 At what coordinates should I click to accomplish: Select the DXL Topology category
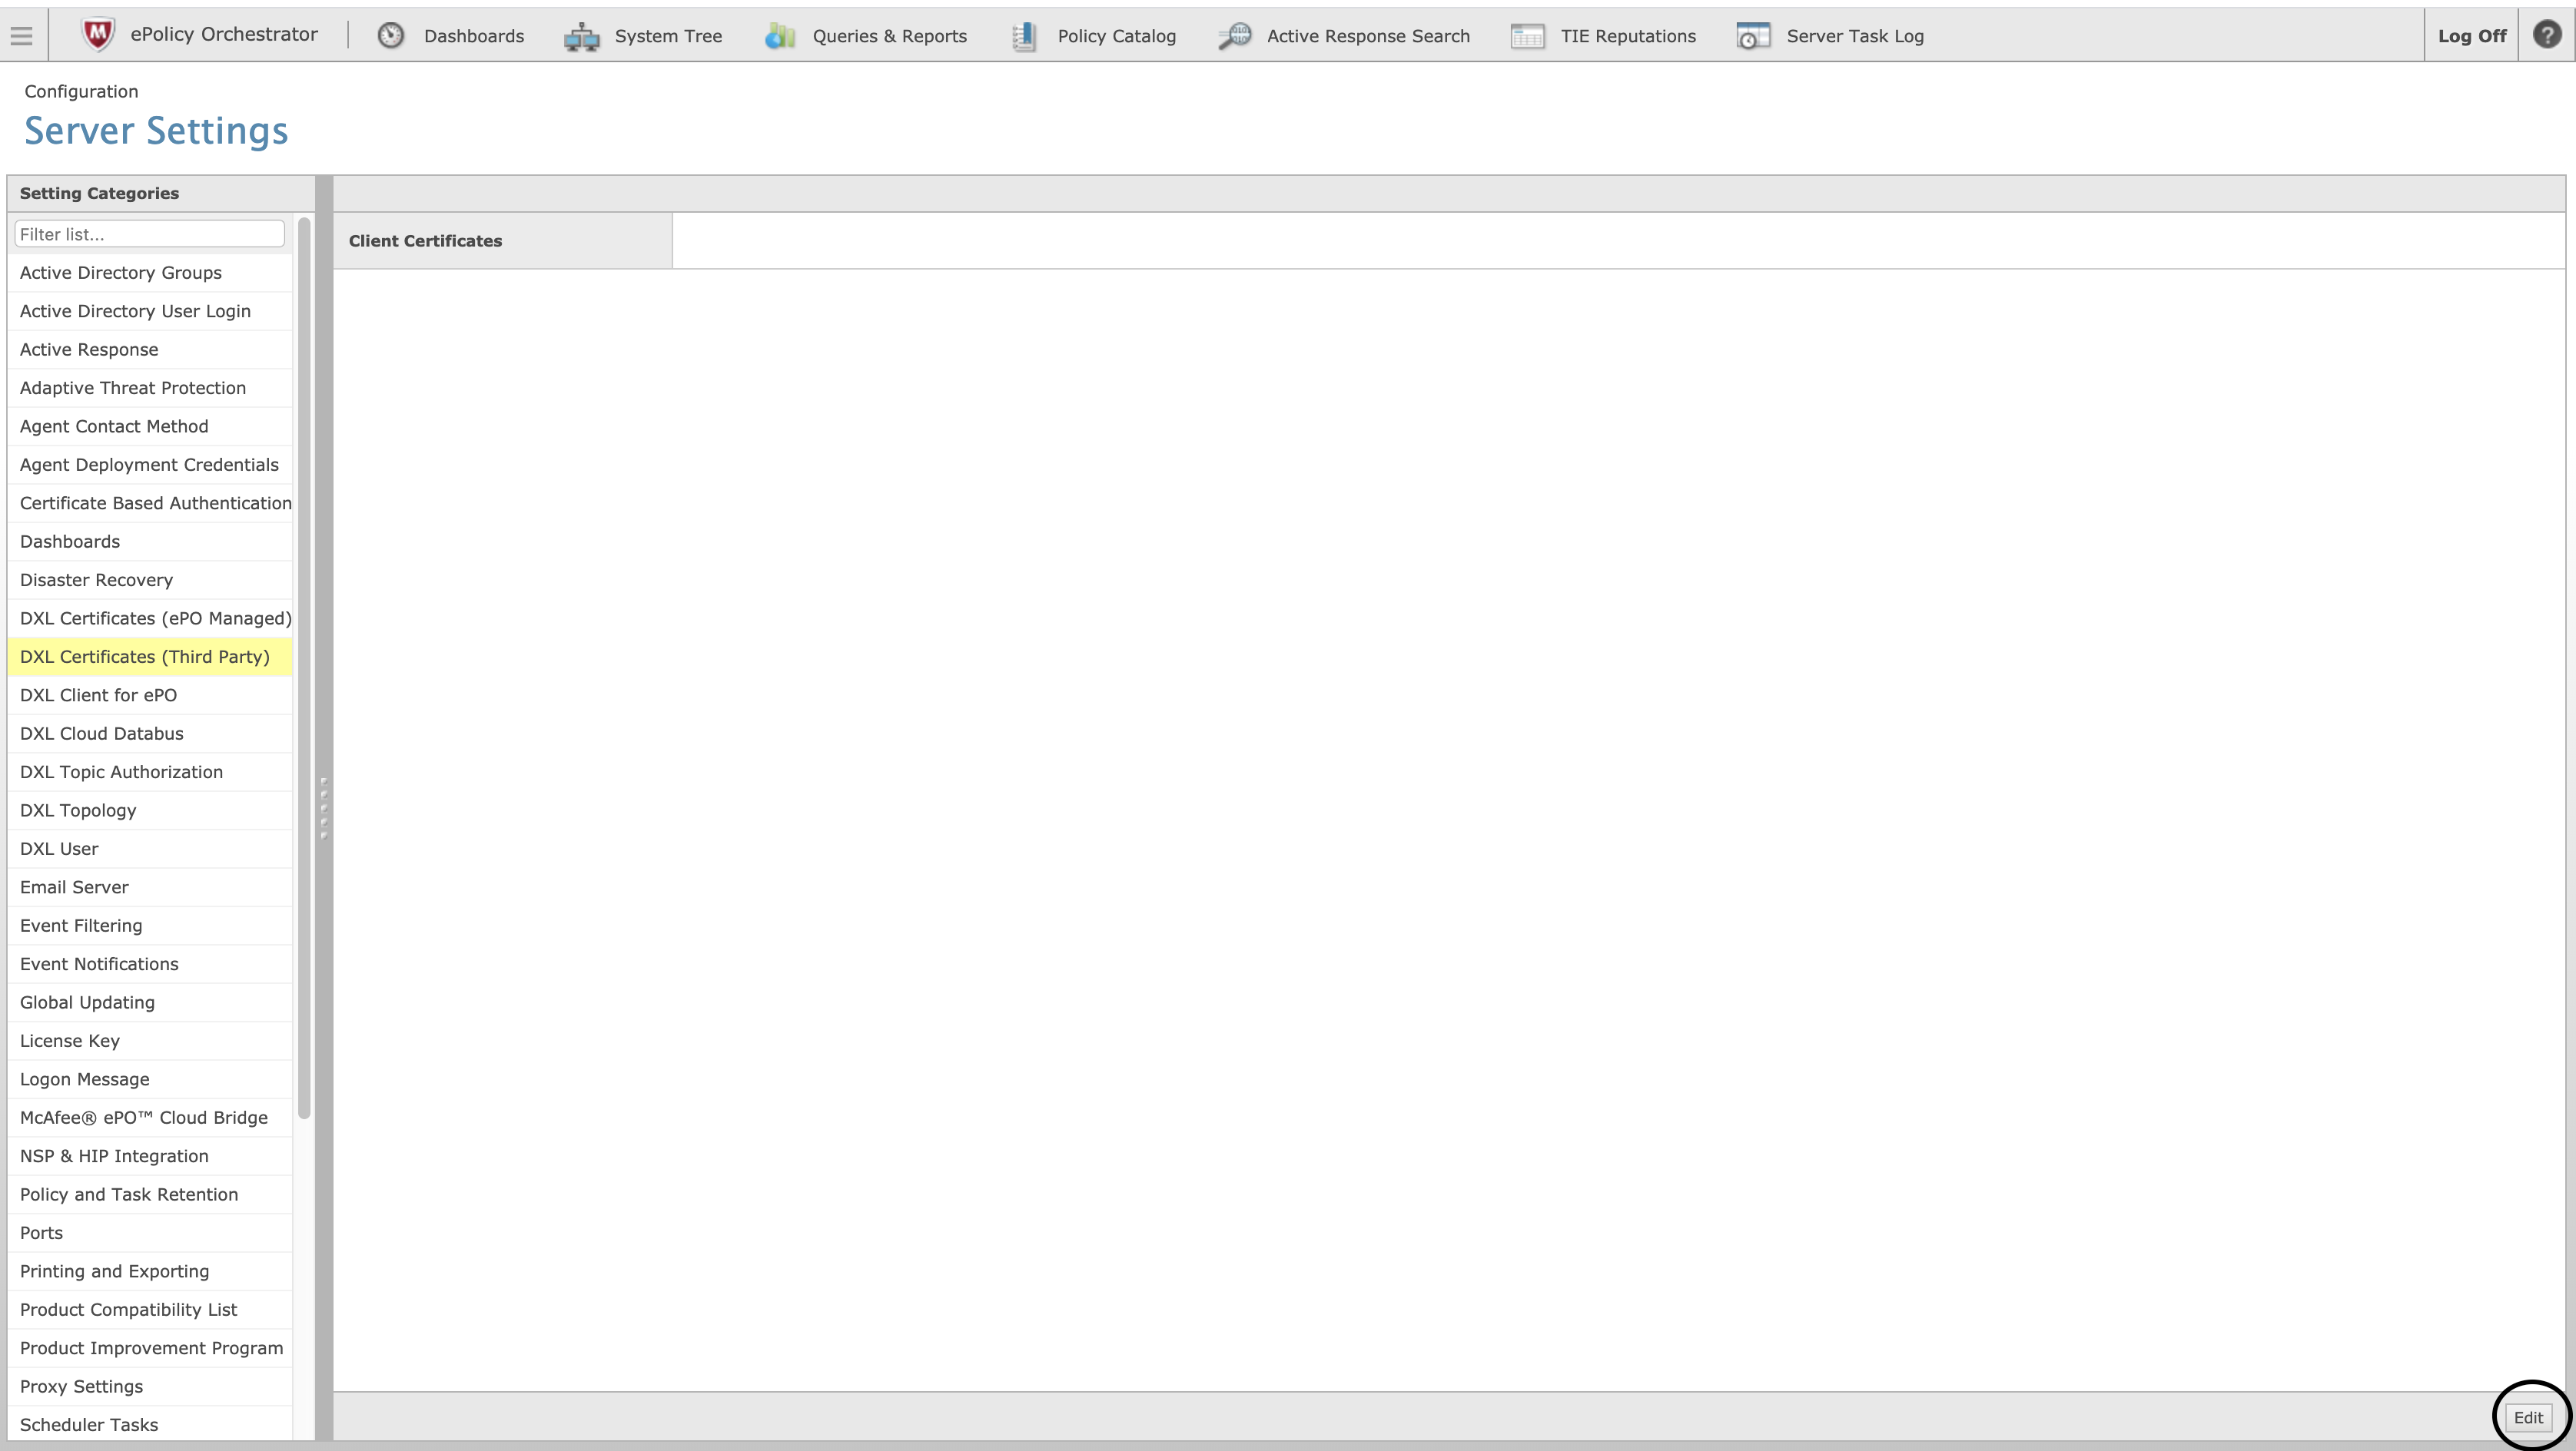pyautogui.click(x=78, y=810)
